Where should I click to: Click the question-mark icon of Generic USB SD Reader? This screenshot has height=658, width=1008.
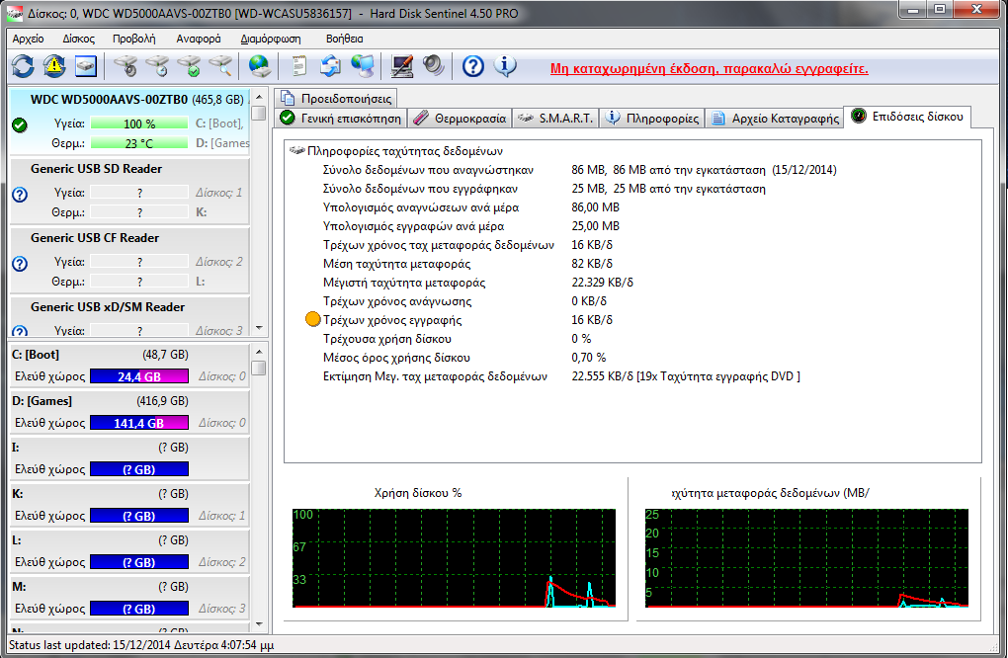pyautogui.click(x=20, y=194)
